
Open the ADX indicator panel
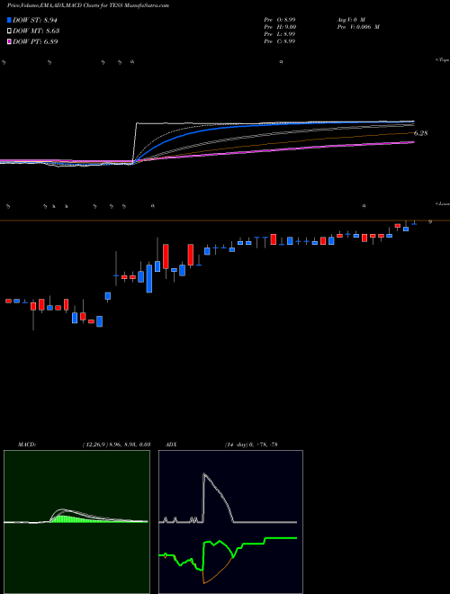tap(230, 522)
